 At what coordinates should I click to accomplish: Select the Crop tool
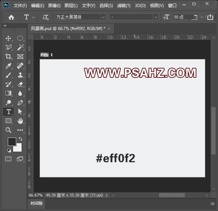pos(8,57)
